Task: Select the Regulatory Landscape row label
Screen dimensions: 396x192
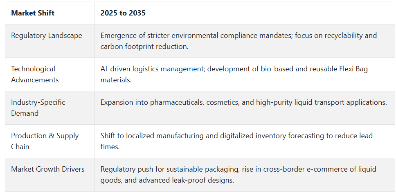Action: (x=47, y=35)
